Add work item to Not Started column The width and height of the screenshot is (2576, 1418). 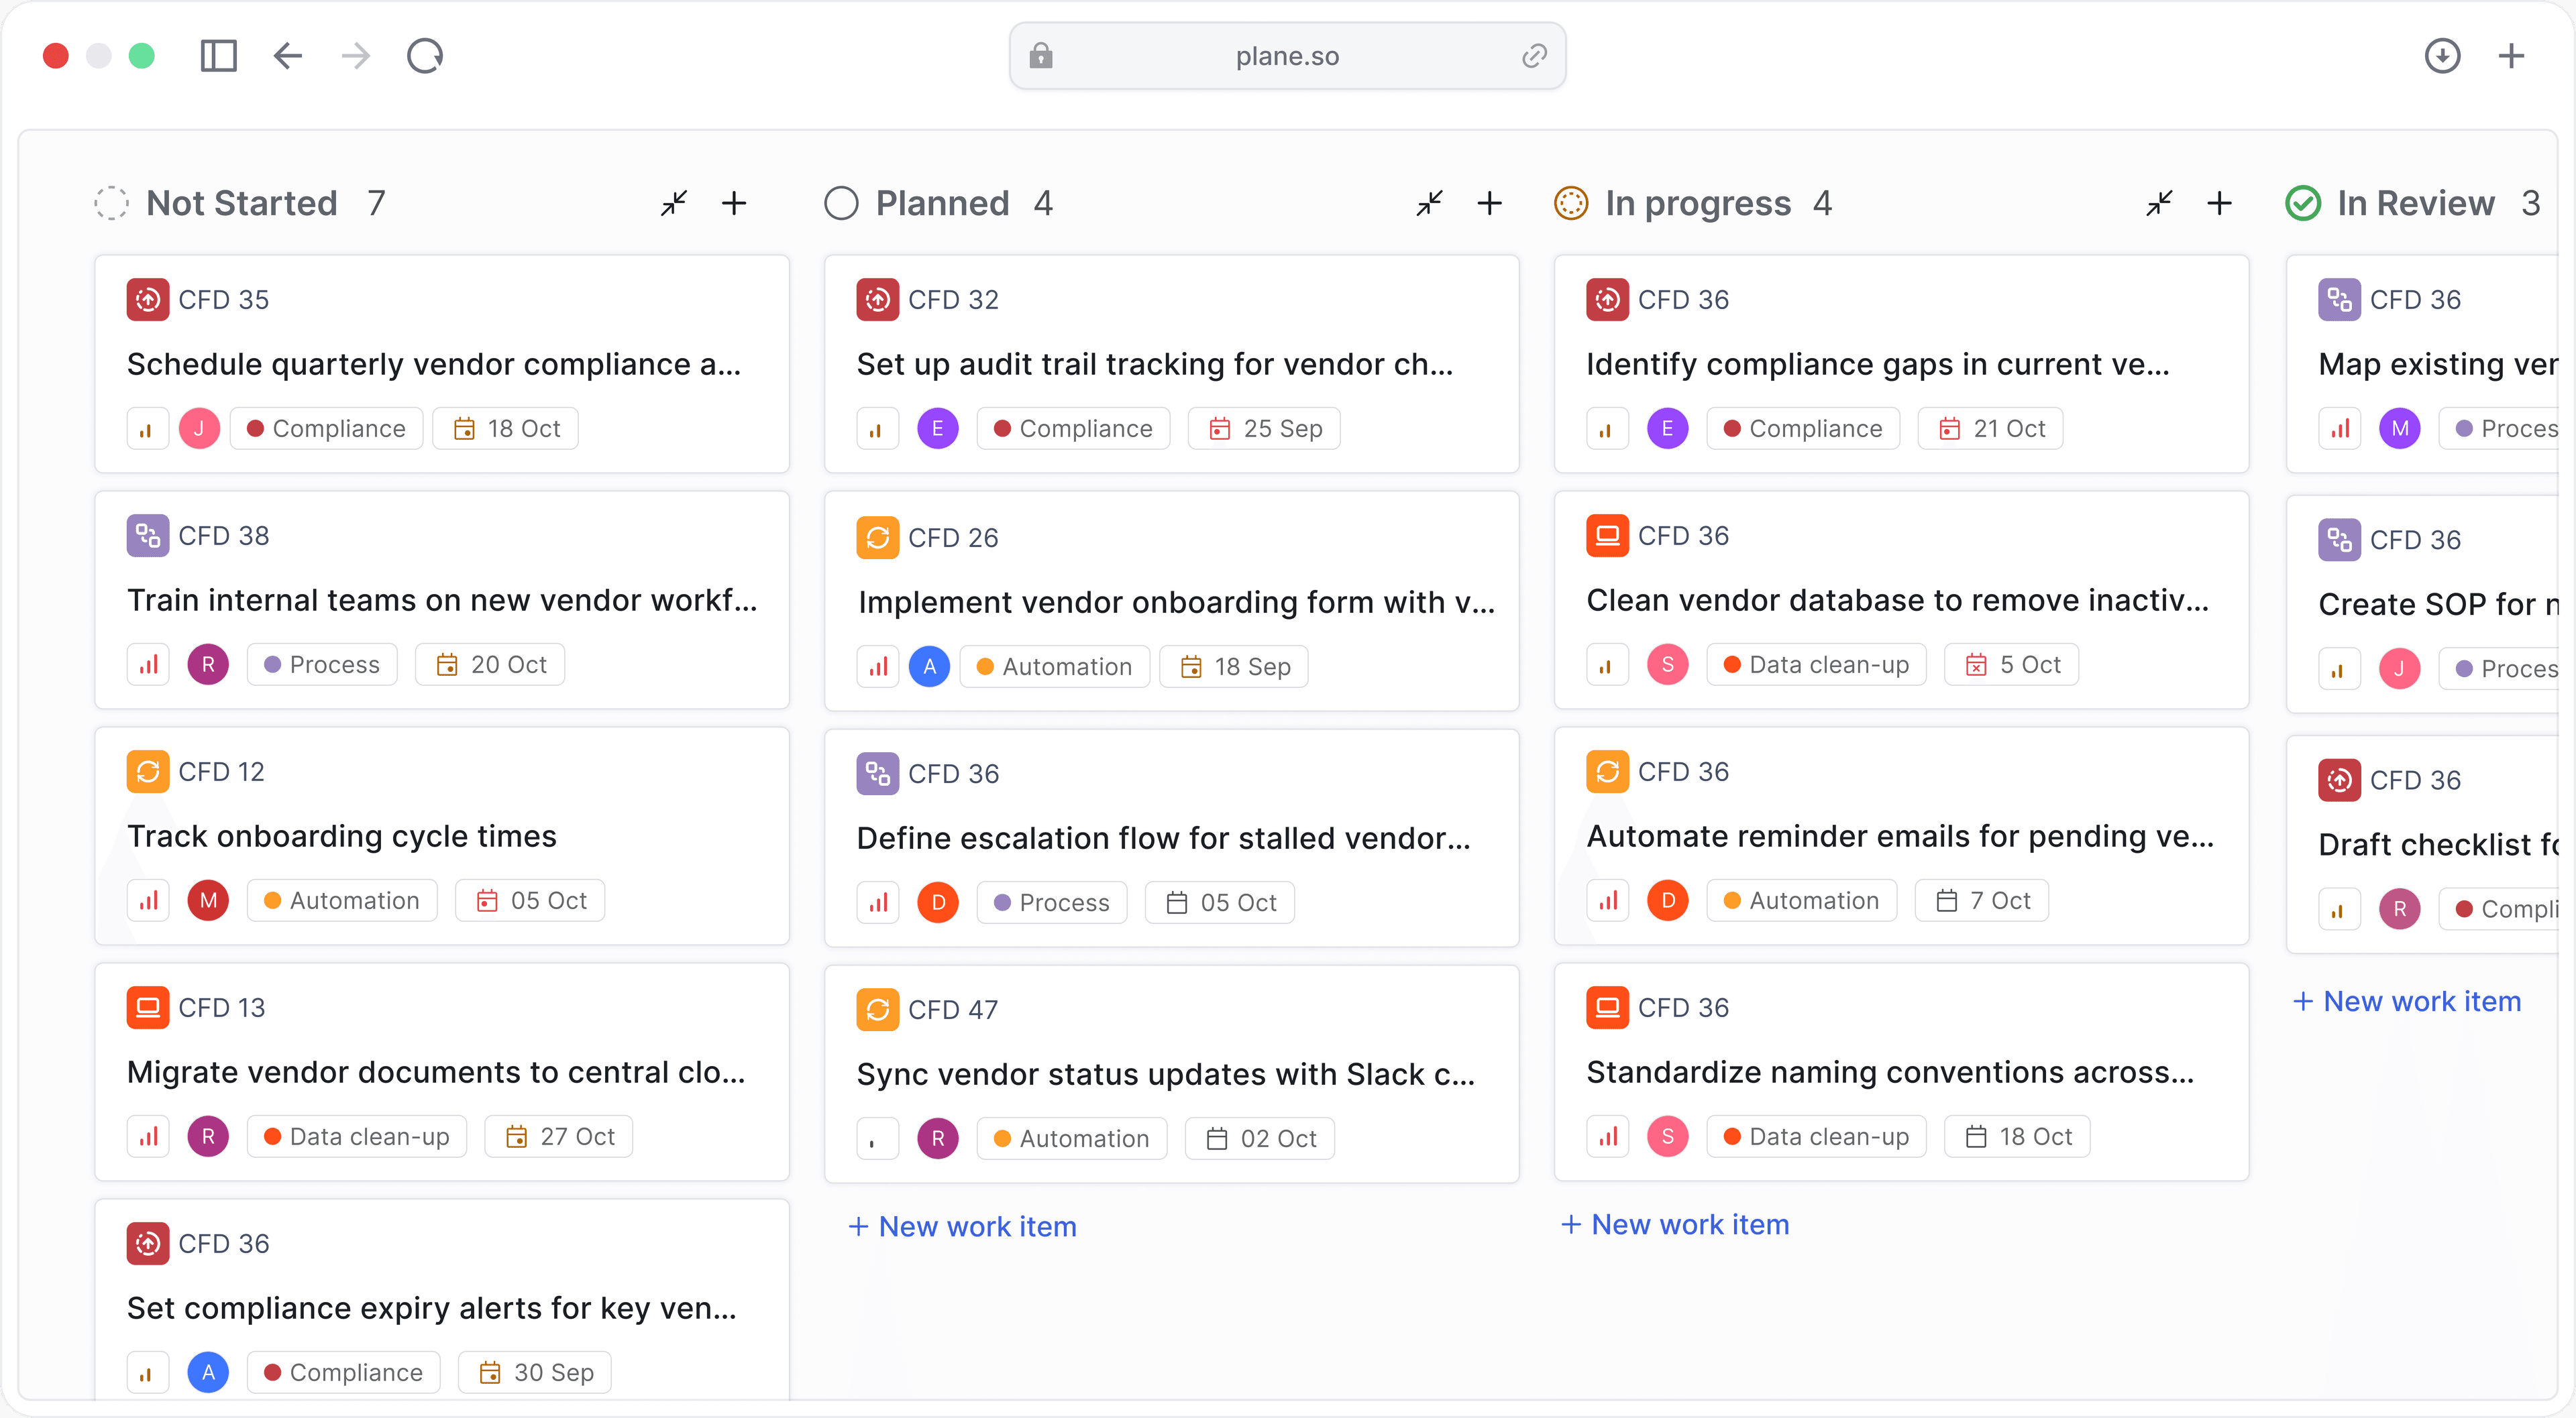click(734, 203)
